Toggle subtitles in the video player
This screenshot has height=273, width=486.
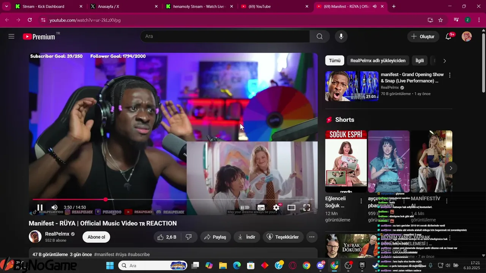[261, 207]
